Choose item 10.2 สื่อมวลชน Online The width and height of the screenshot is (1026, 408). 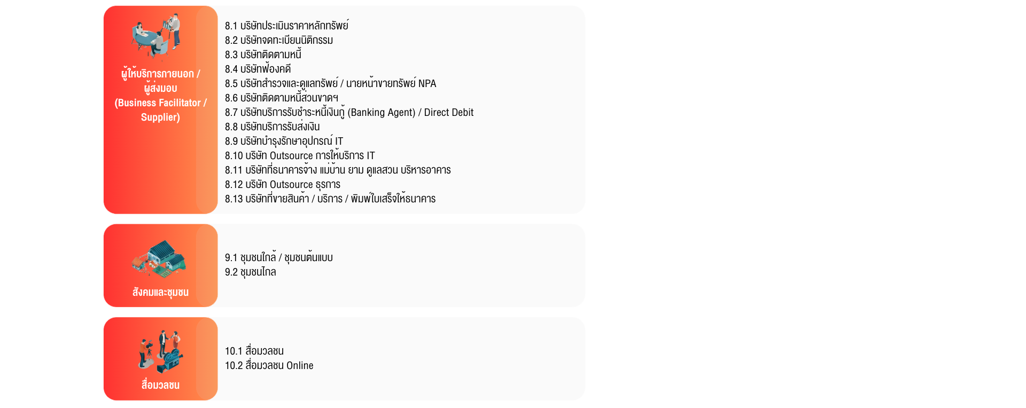[x=269, y=365]
